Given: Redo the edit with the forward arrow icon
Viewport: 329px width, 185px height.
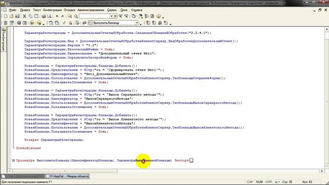Looking at the screenshot, I should point(62,16).
